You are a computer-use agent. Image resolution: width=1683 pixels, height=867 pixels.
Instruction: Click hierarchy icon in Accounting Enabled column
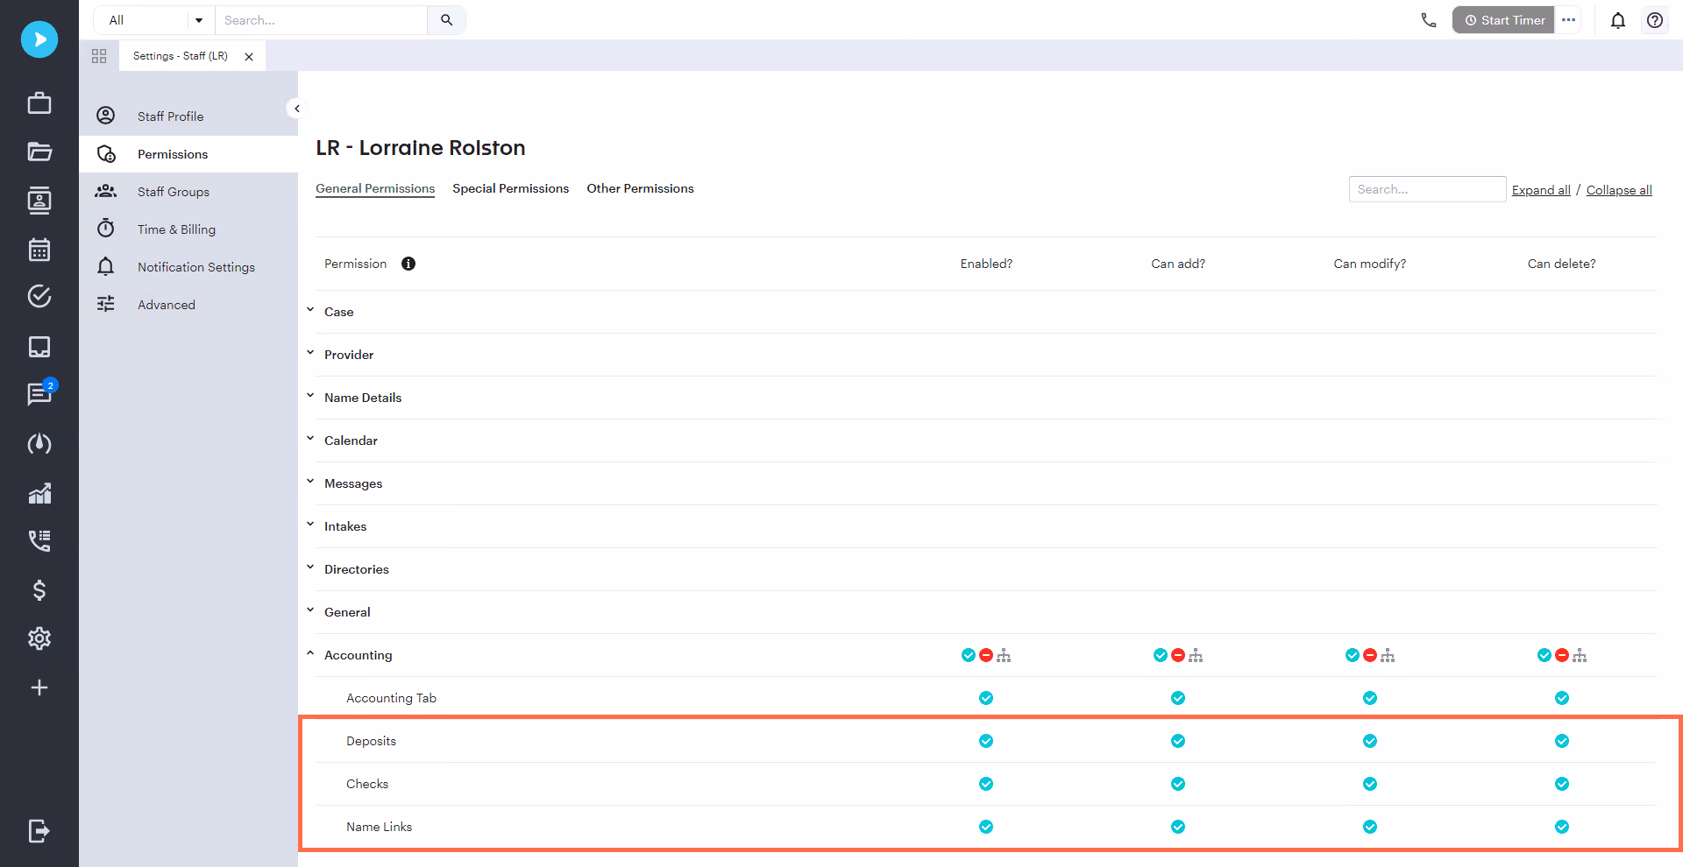click(x=1004, y=655)
